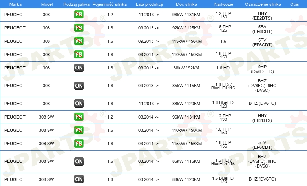Click the 1.6 THP 125 body cell
The image size is (307, 186).
pos(223,28)
